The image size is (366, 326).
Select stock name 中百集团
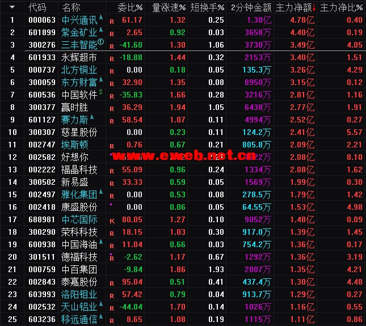[79, 269]
